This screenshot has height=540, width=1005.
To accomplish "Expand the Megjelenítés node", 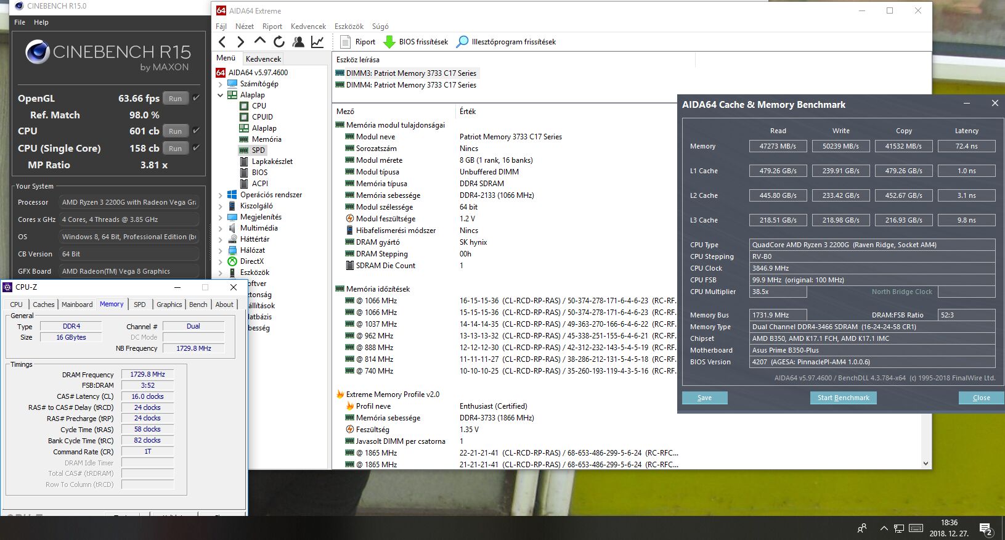I will 221,217.
